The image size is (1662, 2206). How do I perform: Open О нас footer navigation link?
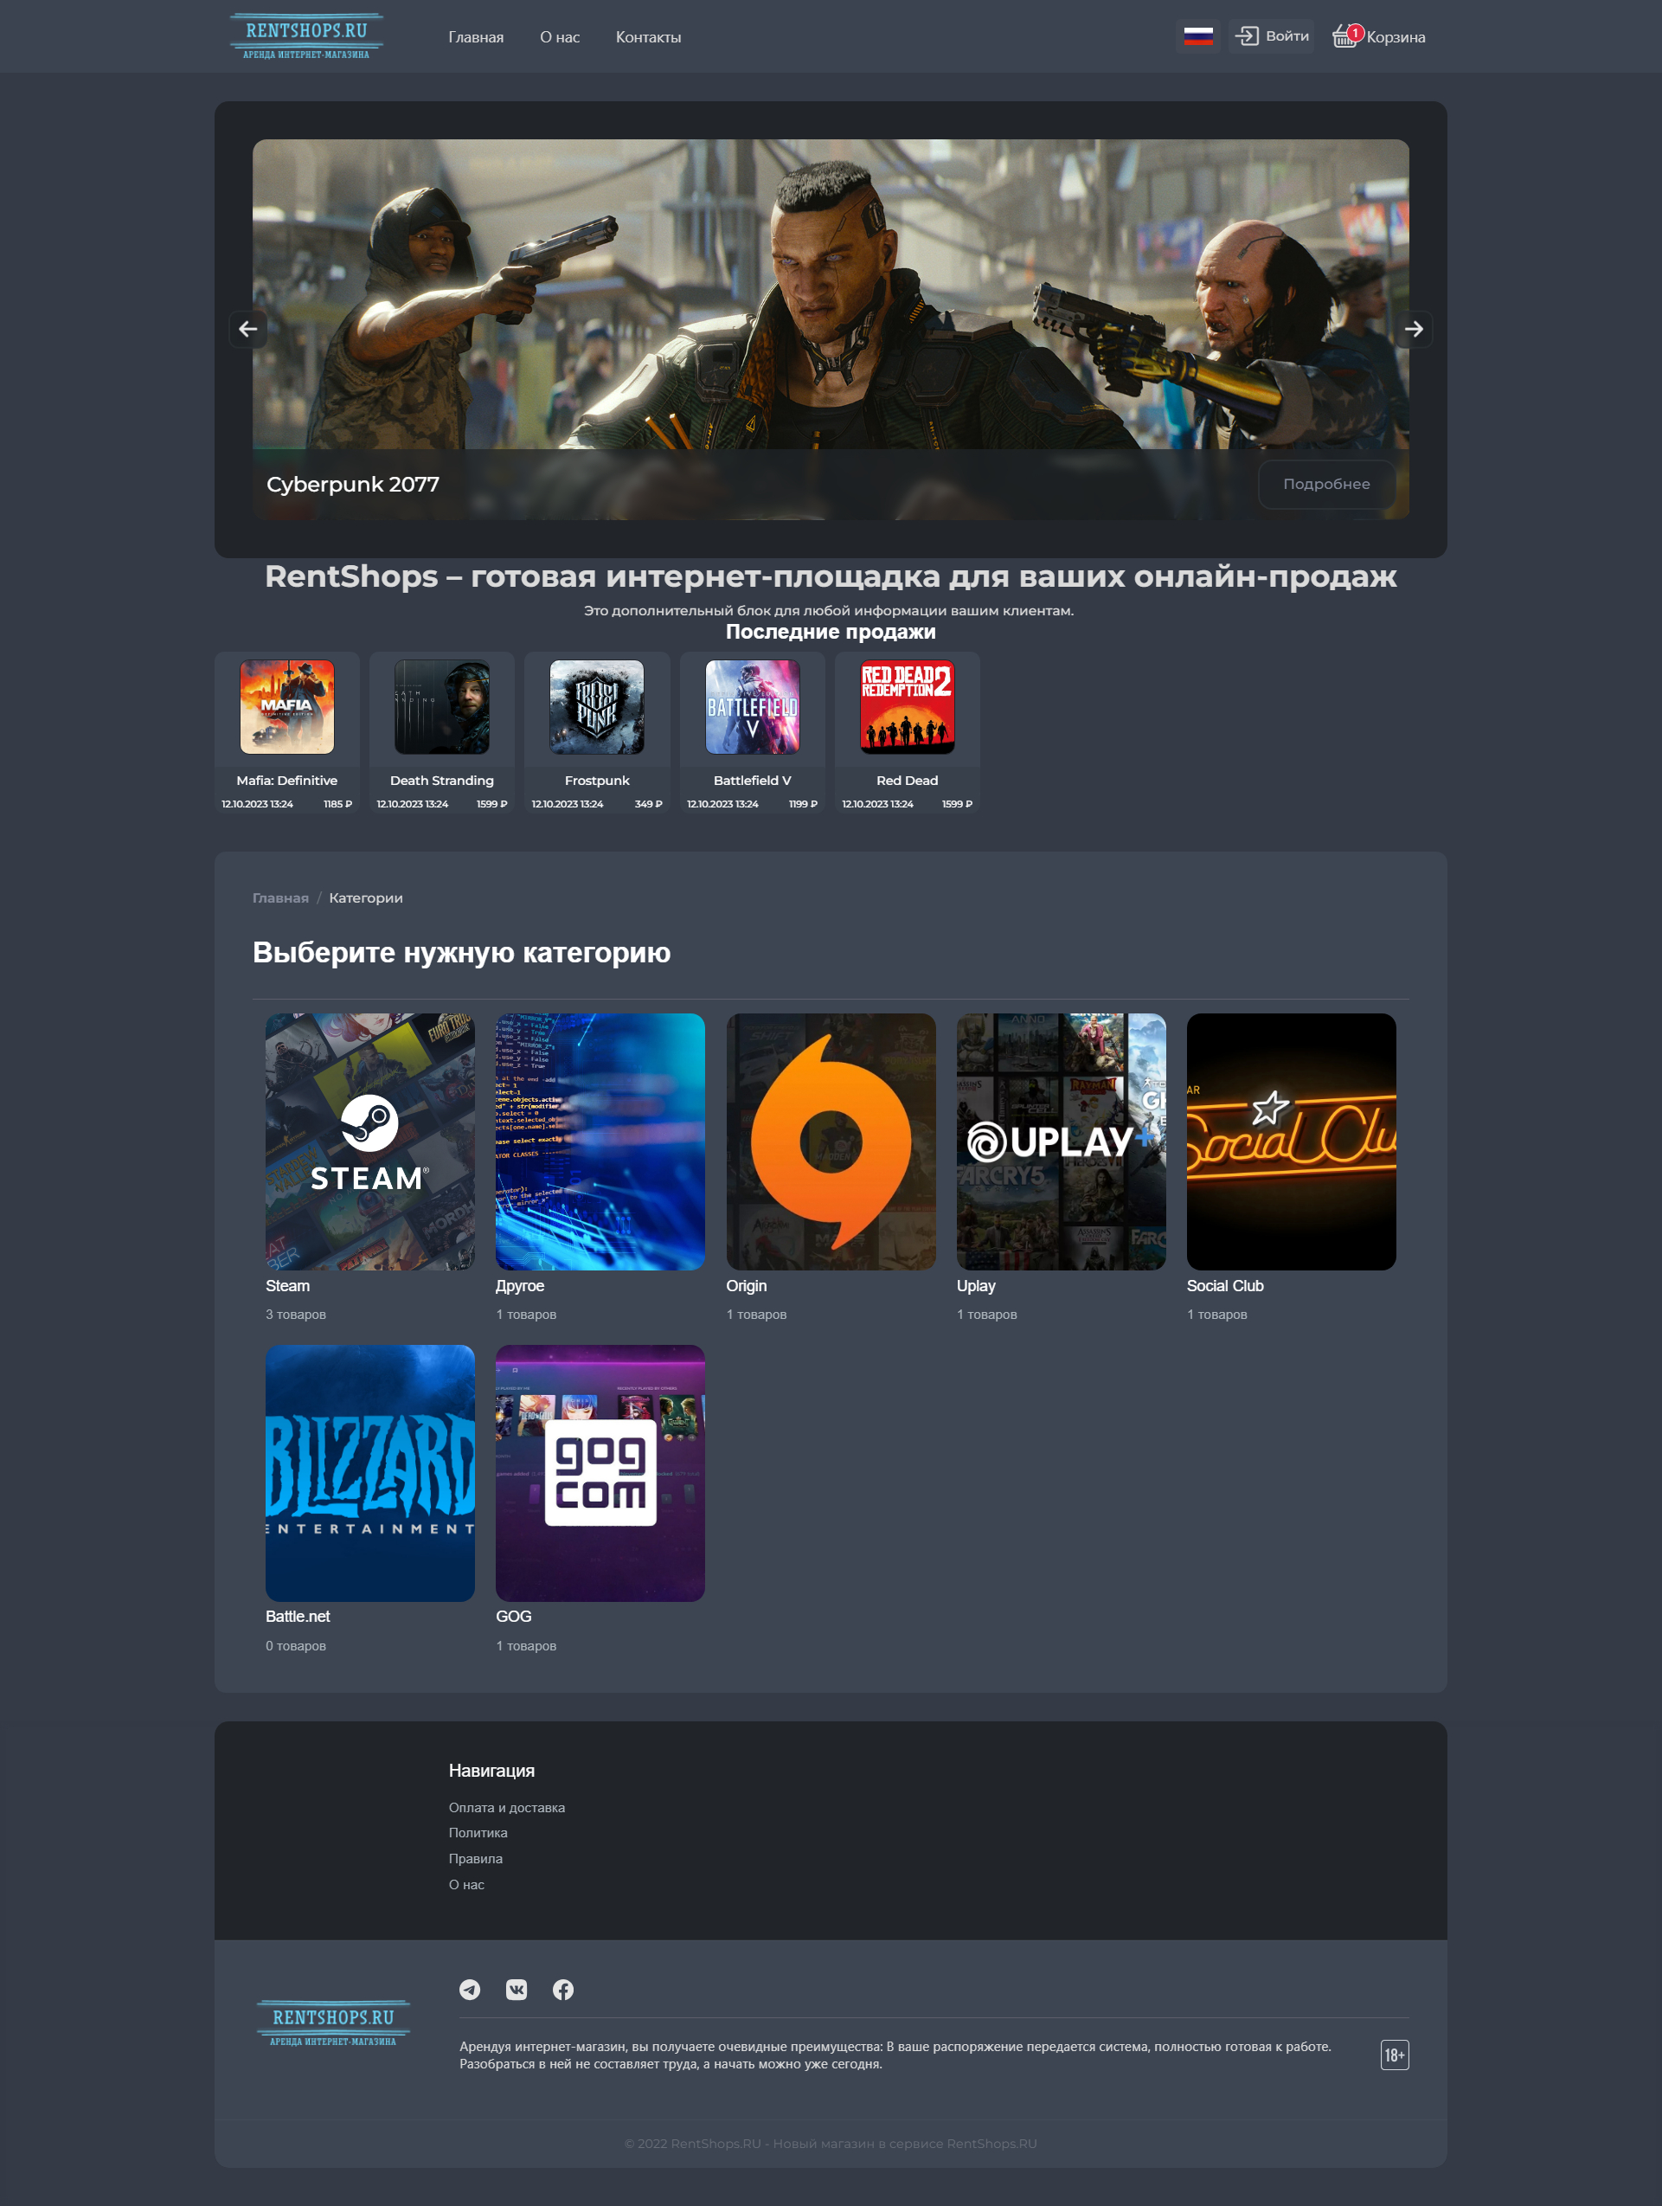(x=466, y=1885)
